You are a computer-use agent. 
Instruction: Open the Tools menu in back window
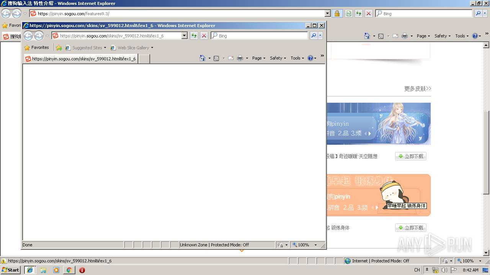pyautogui.click(x=462, y=36)
